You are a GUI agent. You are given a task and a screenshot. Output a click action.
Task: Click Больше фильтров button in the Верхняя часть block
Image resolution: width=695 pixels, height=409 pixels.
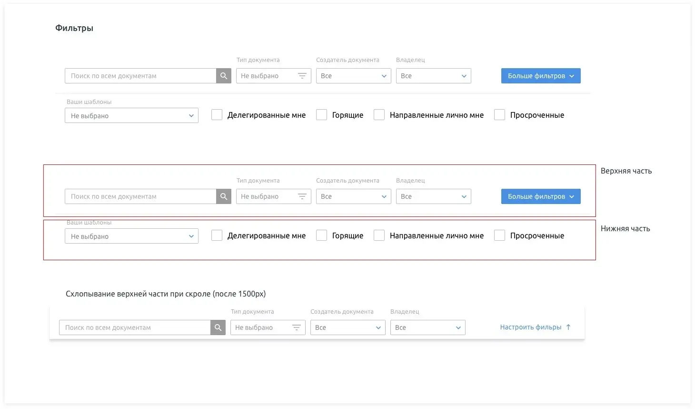coord(541,196)
